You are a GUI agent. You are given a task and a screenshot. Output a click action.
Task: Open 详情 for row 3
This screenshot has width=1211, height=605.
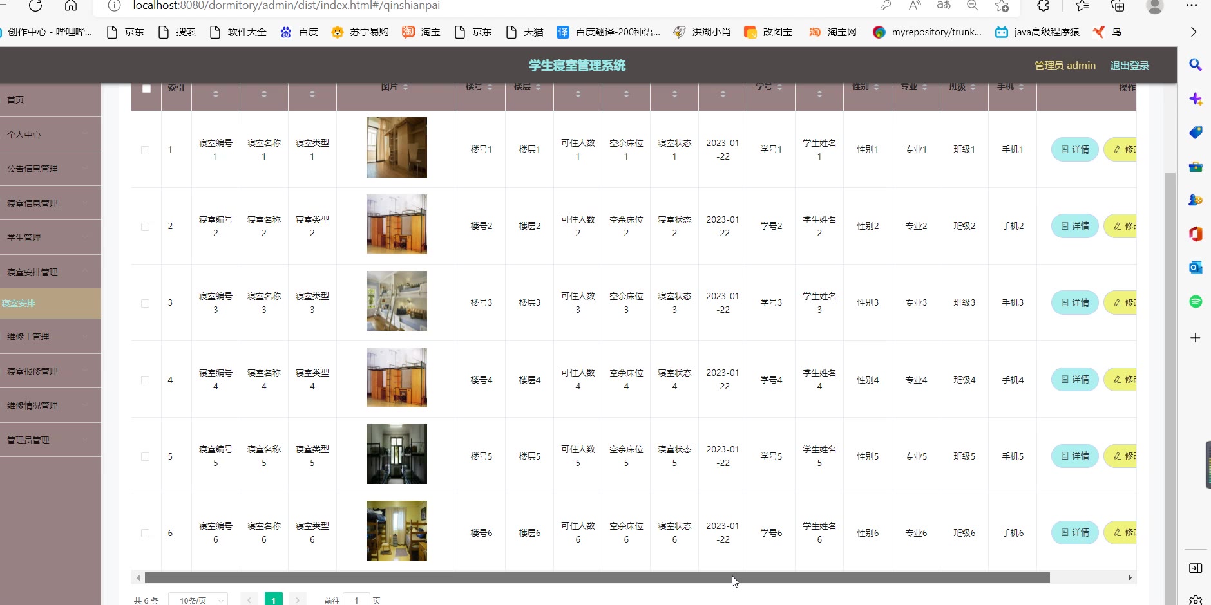(1075, 302)
